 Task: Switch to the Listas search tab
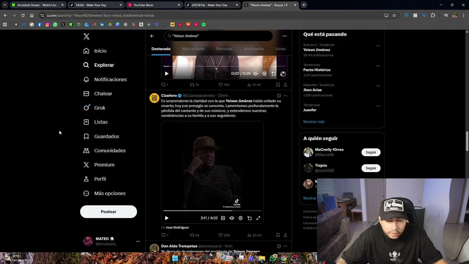(281, 49)
